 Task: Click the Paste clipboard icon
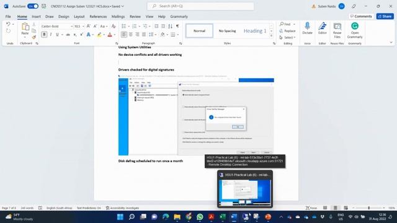click(x=25, y=27)
